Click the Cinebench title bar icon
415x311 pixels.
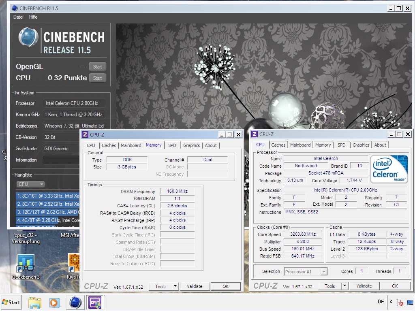point(15,8)
